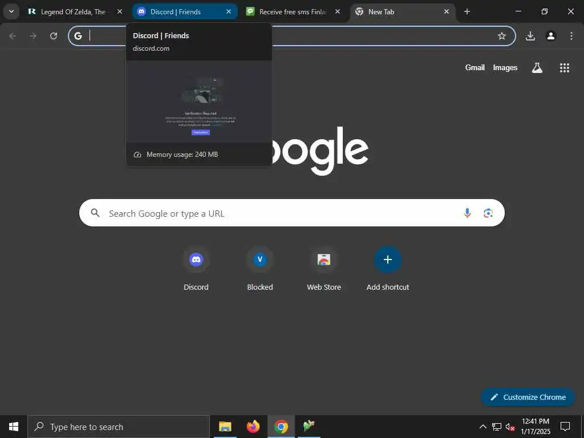Bookmark this tab with the star icon

point(502,36)
